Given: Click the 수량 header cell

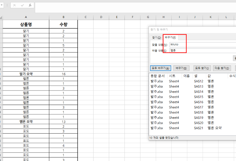Looking at the screenshot, I should point(63,24).
